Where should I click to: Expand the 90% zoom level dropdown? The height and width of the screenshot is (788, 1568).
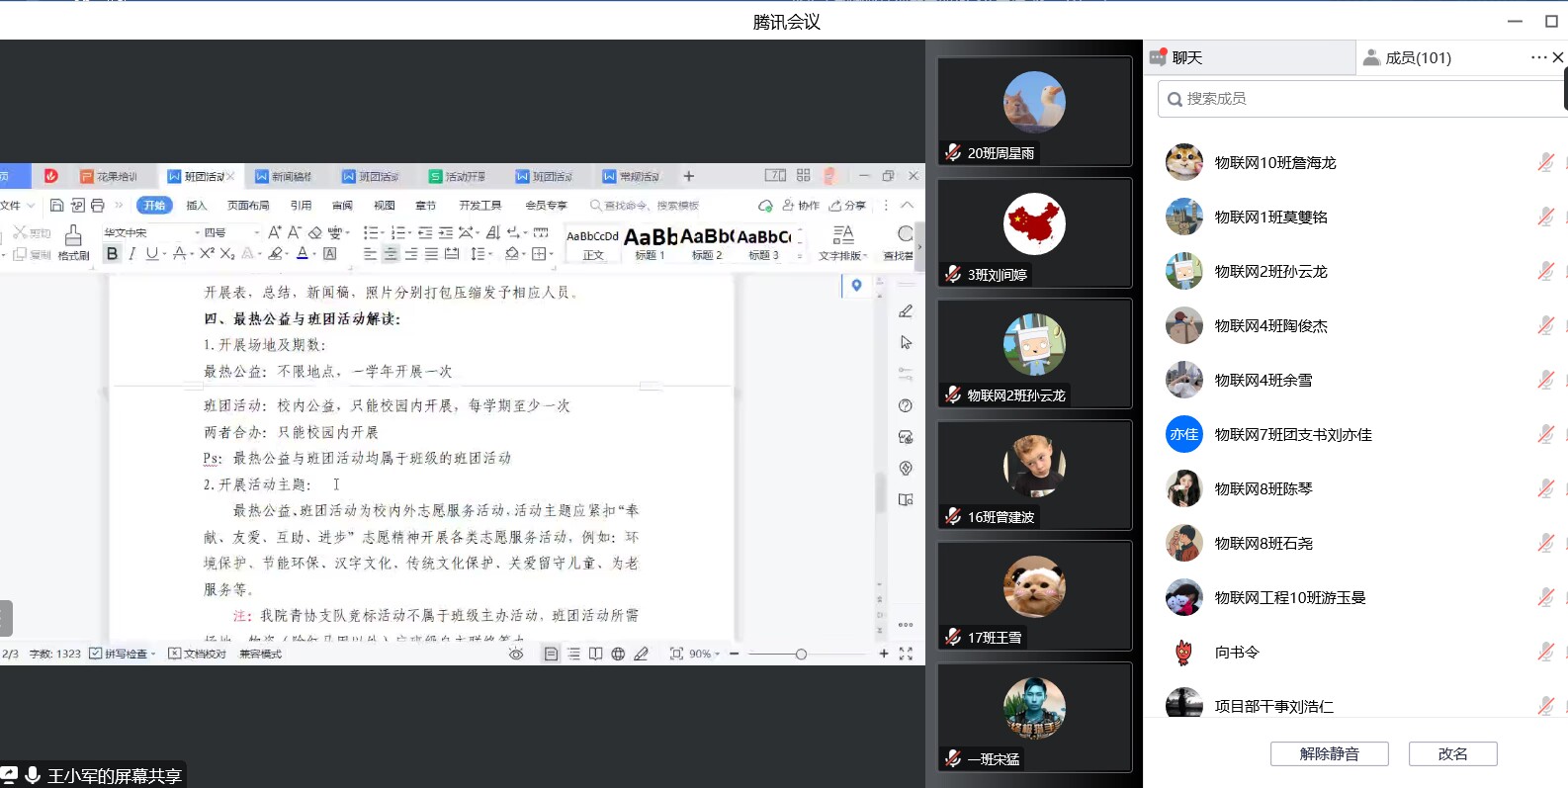pos(705,654)
